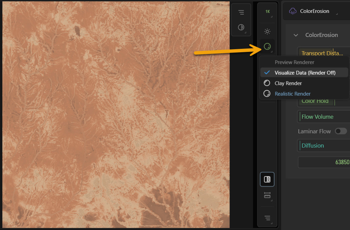The height and width of the screenshot is (230, 350).
Task: Toggle the split view icon
Action: pyautogui.click(x=267, y=180)
